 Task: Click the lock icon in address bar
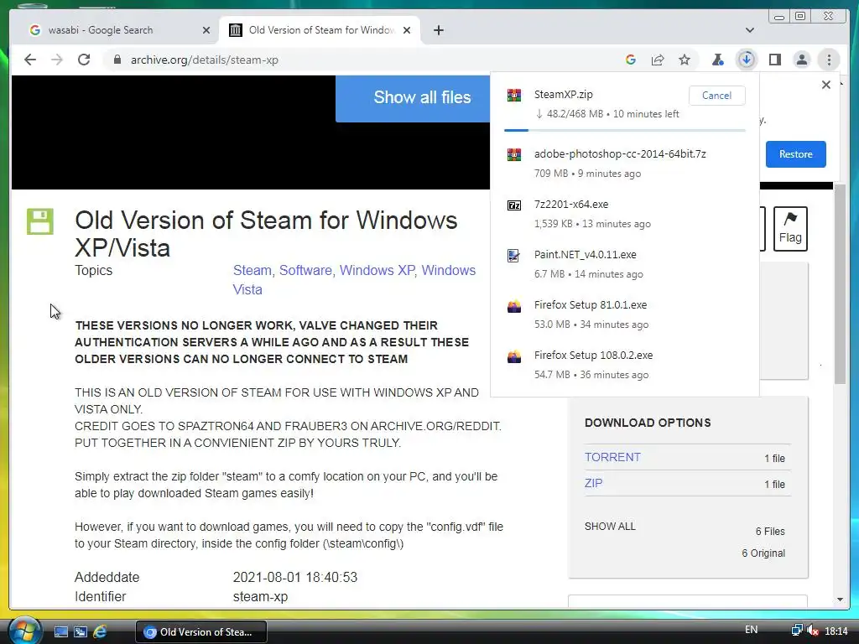[117, 60]
